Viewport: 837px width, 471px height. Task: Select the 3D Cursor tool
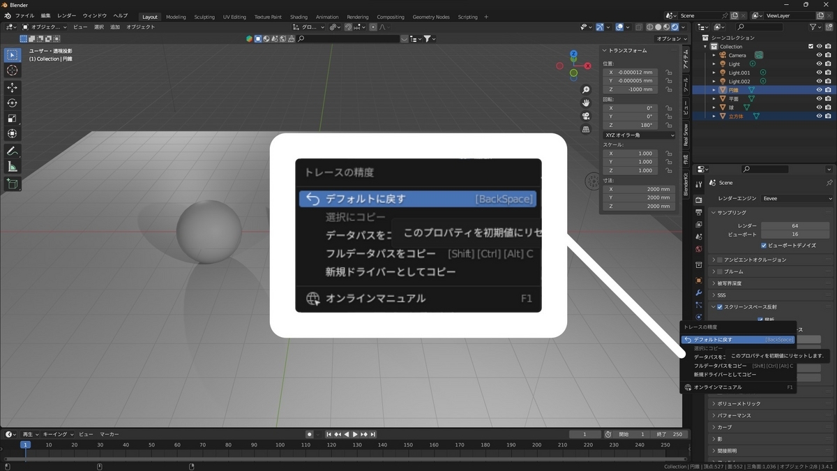tap(12, 70)
